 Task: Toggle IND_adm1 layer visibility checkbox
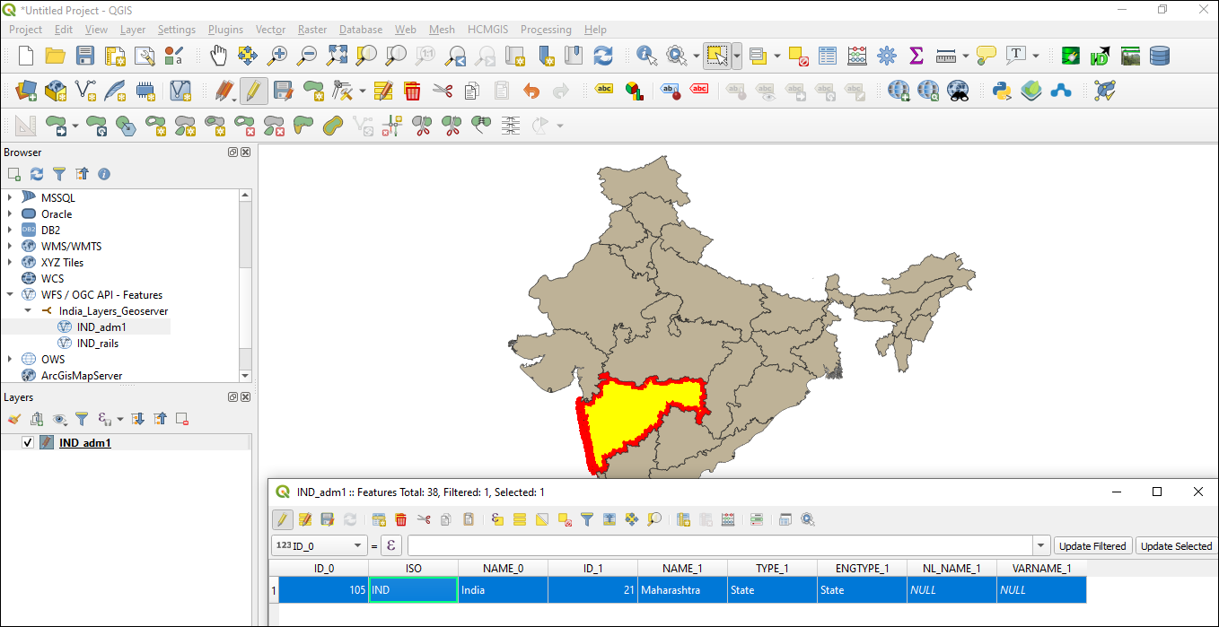[27, 443]
